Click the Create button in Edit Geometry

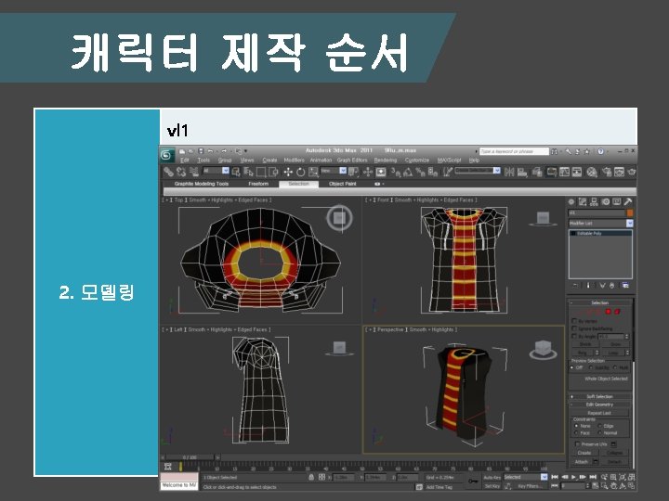tap(584, 453)
